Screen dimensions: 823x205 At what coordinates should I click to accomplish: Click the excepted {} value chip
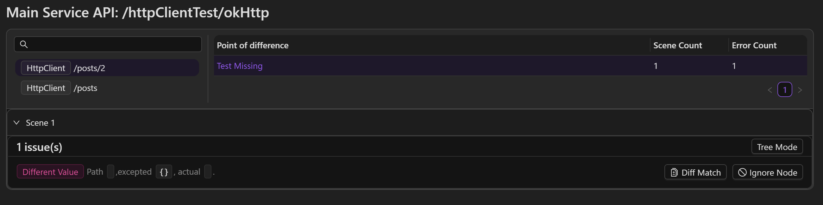[x=164, y=172]
